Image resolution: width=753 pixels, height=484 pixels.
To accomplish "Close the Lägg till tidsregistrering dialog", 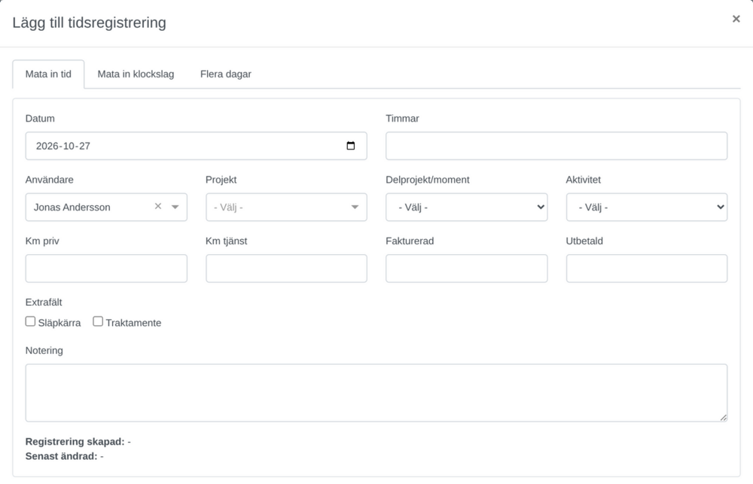I will point(736,19).
